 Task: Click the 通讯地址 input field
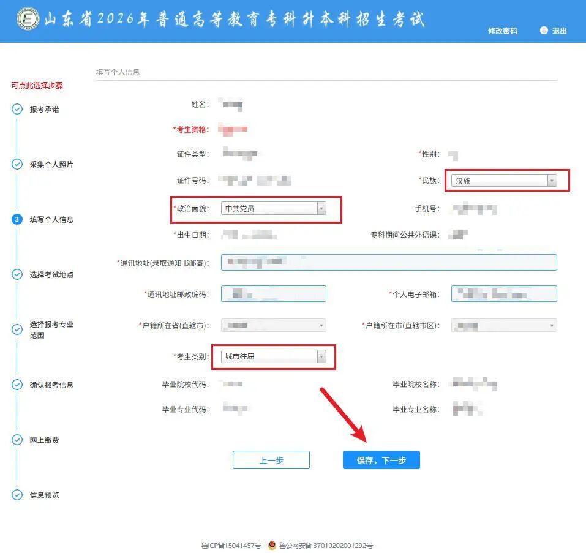[389, 262]
